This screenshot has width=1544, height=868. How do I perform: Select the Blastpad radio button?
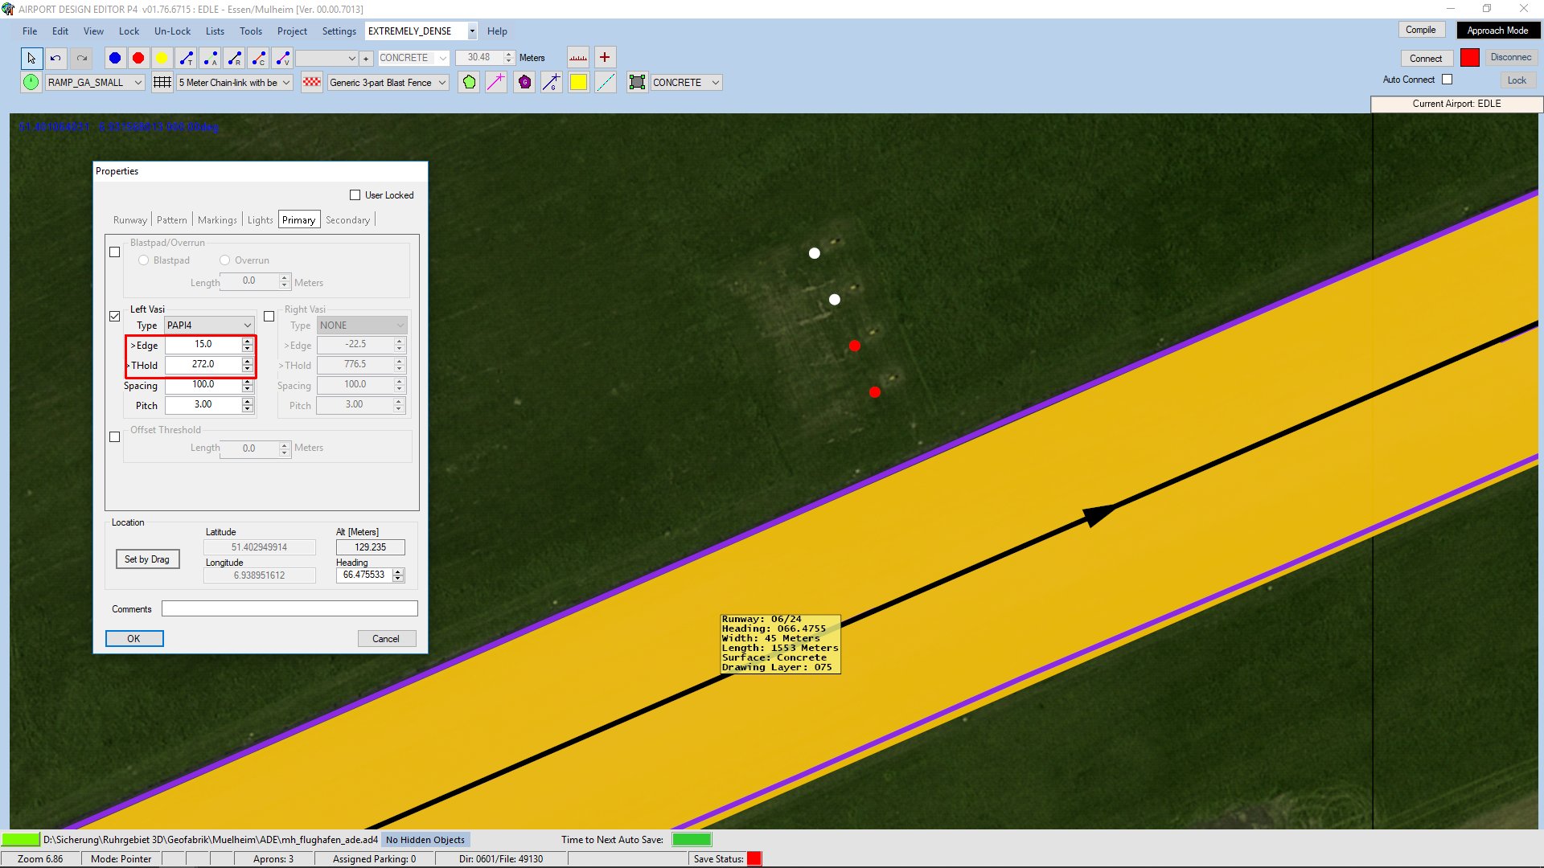[x=144, y=260]
